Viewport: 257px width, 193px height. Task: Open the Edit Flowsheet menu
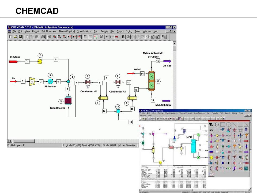click(x=49, y=31)
